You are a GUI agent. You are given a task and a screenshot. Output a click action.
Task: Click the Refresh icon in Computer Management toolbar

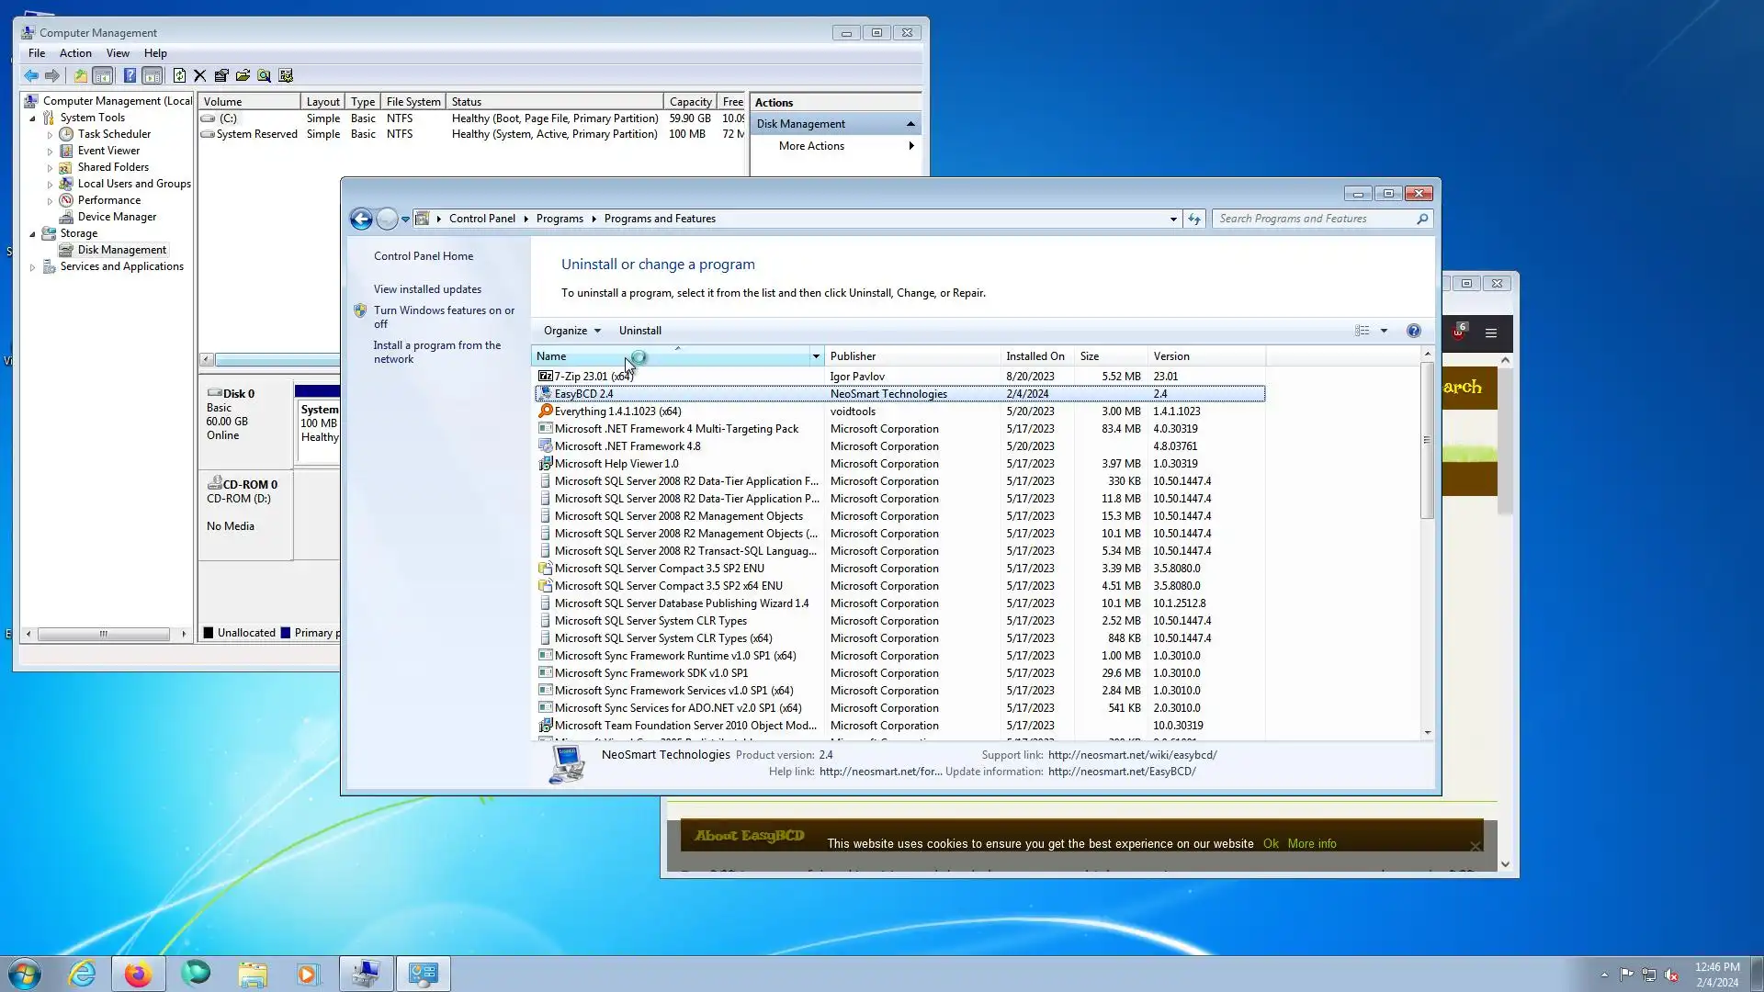click(x=179, y=76)
